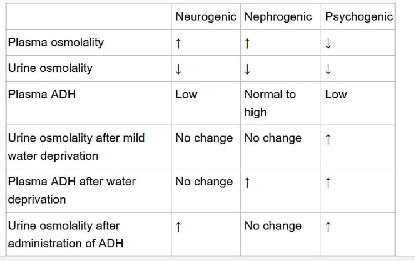The height and width of the screenshot is (261, 415).
Task: Click Nephrogenic urine osmolality down arrow
Action: point(247,69)
